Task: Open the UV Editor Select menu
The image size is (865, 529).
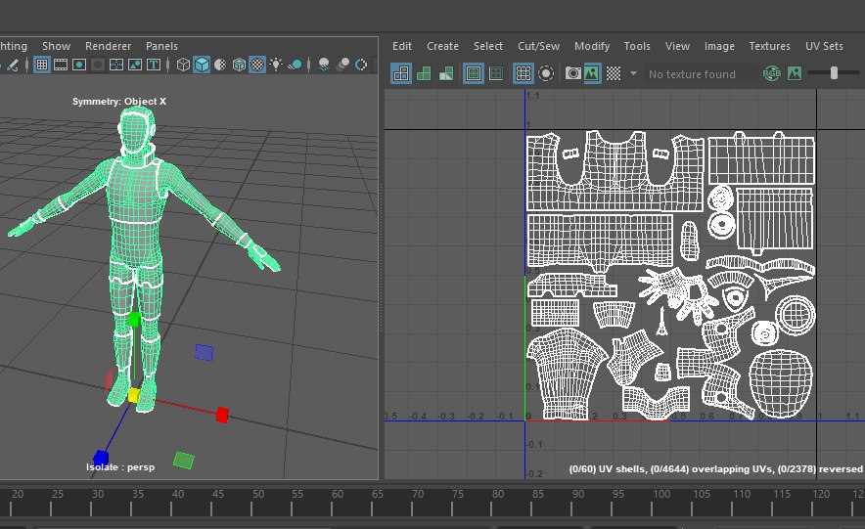Action: click(x=487, y=46)
